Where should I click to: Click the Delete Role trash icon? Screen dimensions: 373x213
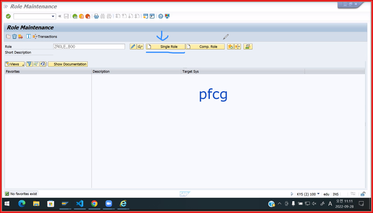click(x=14, y=36)
